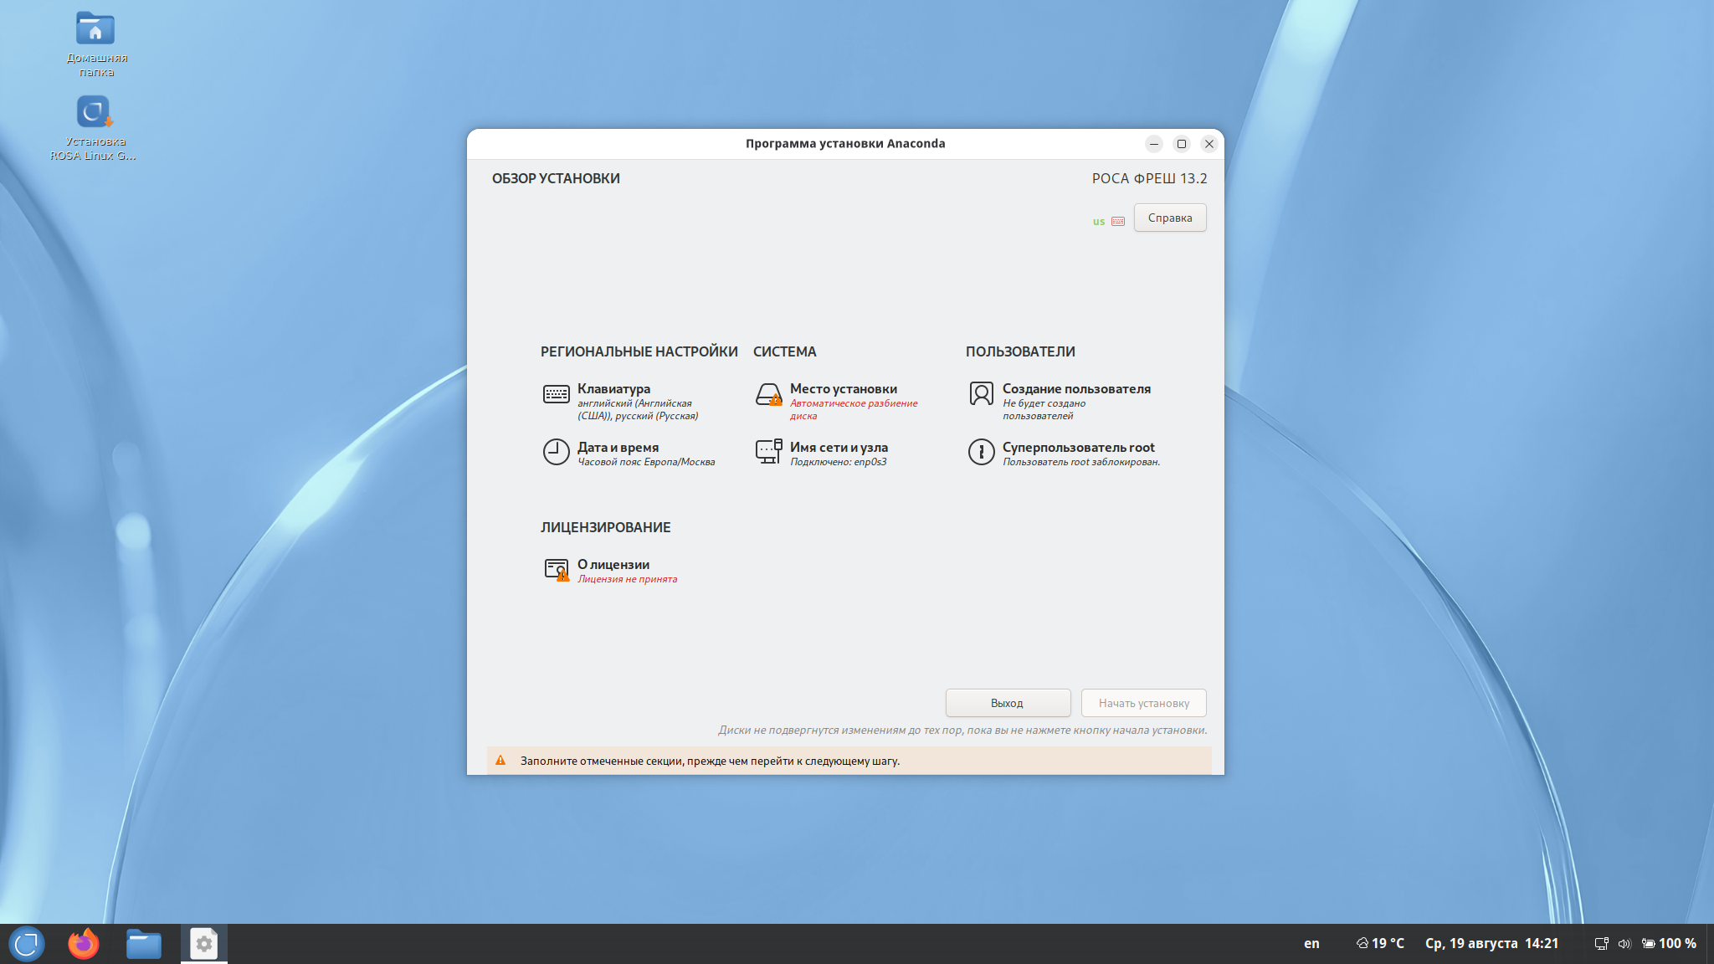Open the Место установки disk icon

click(768, 394)
